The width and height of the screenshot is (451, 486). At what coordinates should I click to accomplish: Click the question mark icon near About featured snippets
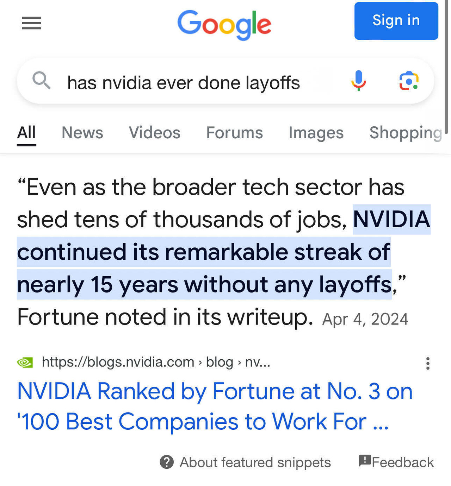click(x=167, y=462)
